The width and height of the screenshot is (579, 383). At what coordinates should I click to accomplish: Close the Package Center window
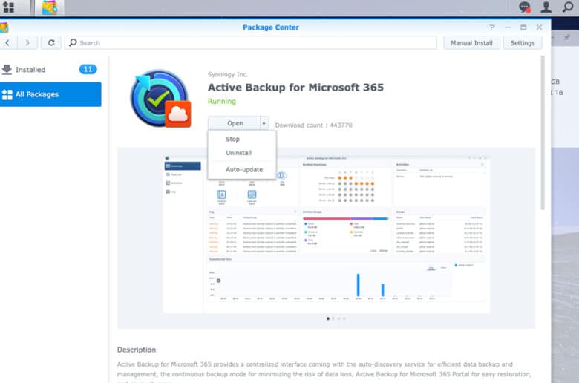pos(539,27)
